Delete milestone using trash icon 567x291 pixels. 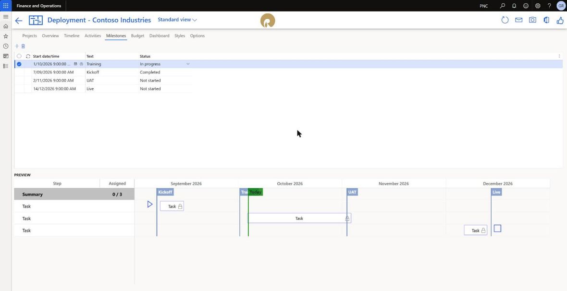pyautogui.click(x=23, y=46)
